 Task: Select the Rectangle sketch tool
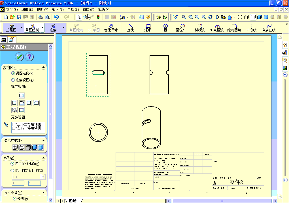click(148, 28)
